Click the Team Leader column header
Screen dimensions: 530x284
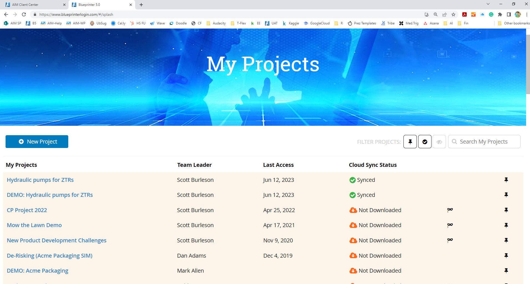coord(195,165)
